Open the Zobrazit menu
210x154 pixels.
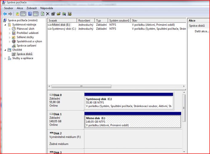(x=32, y=8)
